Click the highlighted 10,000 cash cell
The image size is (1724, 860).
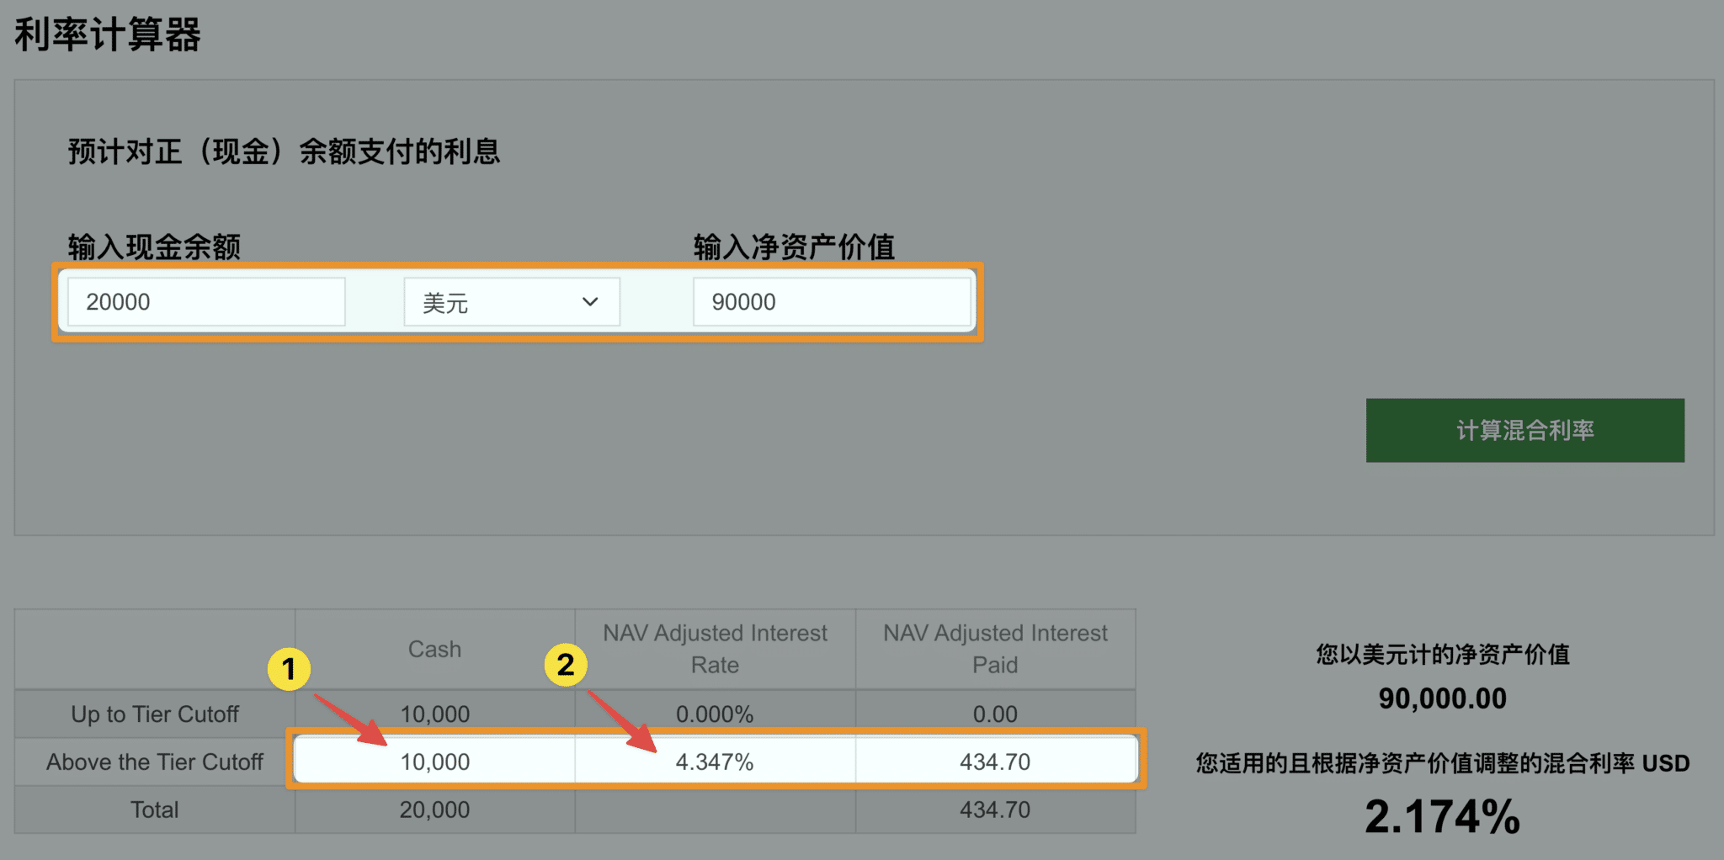(434, 762)
